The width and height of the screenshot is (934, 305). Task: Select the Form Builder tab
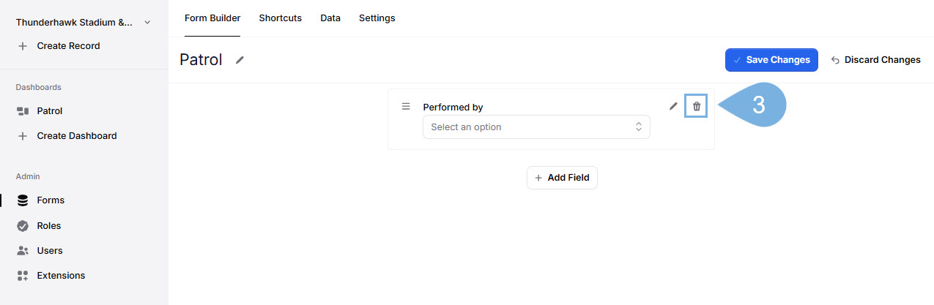[212, 18]
